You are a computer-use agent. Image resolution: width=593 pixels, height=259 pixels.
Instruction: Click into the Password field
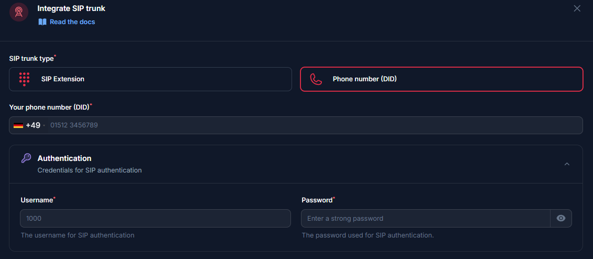click(425, 219)
